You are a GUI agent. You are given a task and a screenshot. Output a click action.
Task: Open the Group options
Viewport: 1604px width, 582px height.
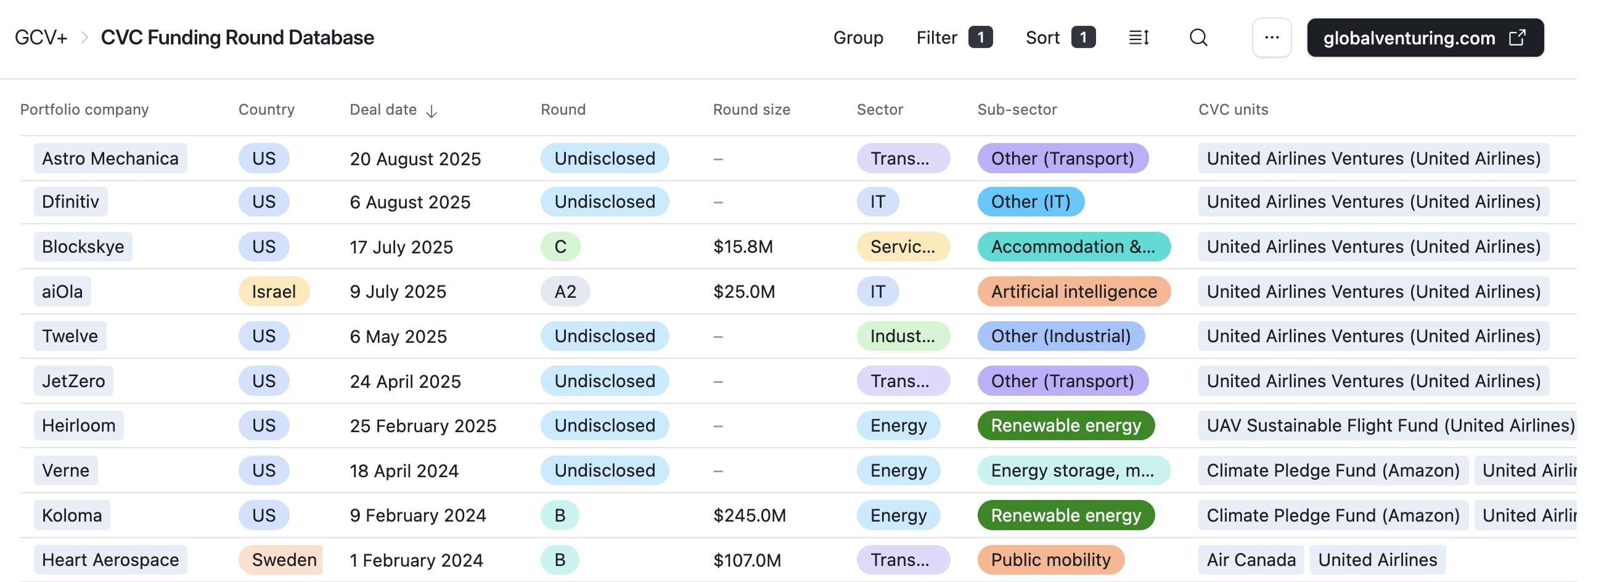click(x=857, y=38)
